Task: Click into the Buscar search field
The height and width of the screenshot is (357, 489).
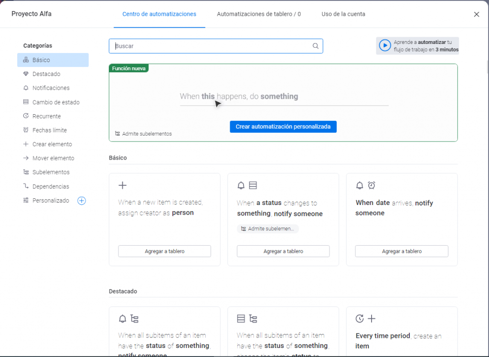Action: coord(210,46)
